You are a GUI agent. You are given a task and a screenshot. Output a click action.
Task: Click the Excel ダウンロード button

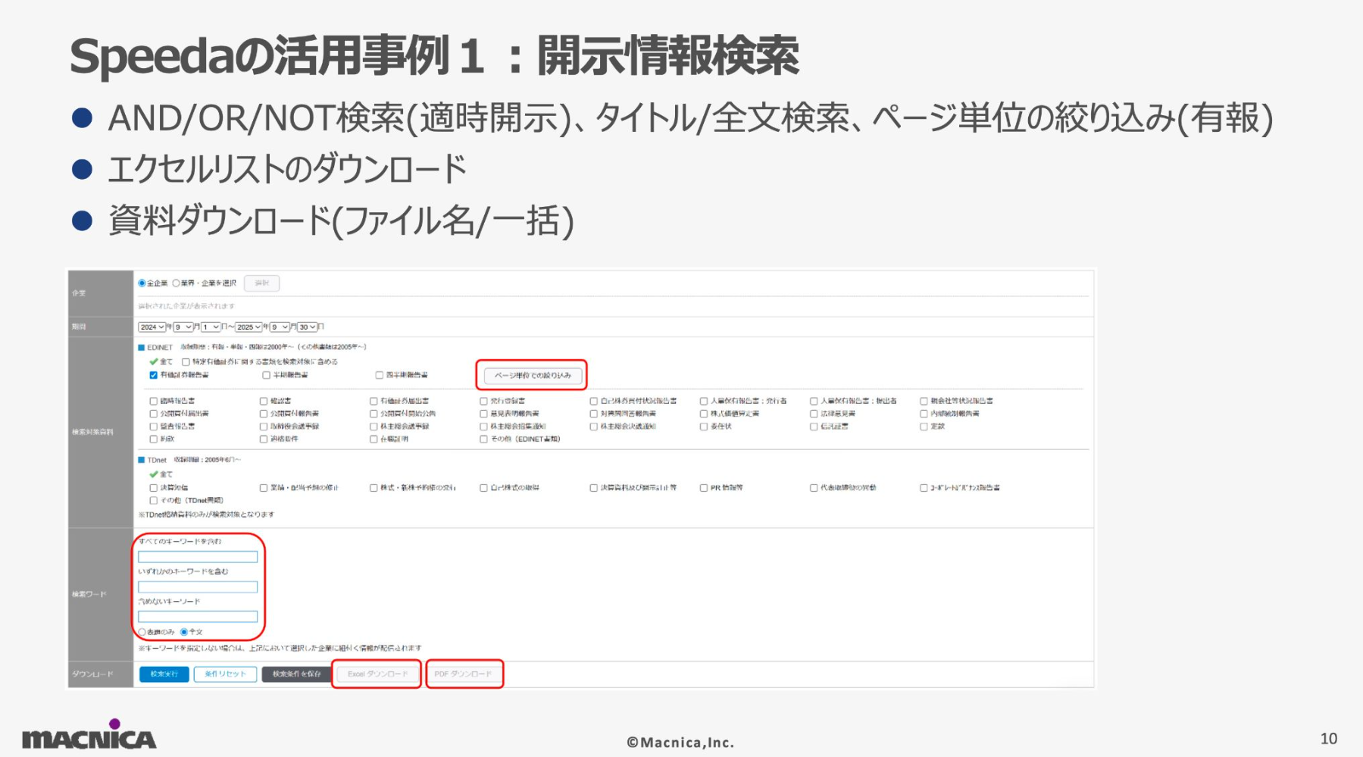(x=377, y=674)
